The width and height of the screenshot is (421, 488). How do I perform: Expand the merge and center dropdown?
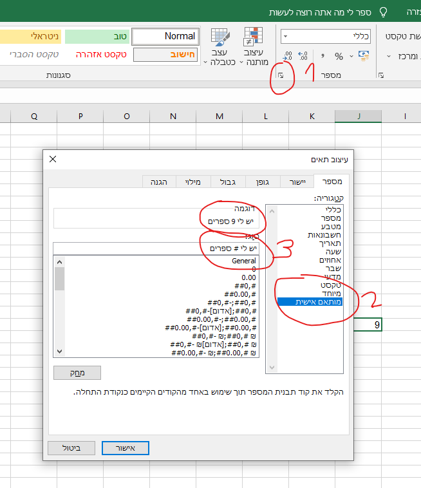tap(389, 56)
